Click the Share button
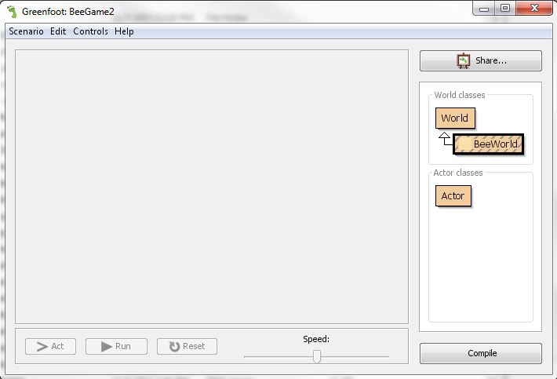Screen dimensions: 557x379 point(481,60)
